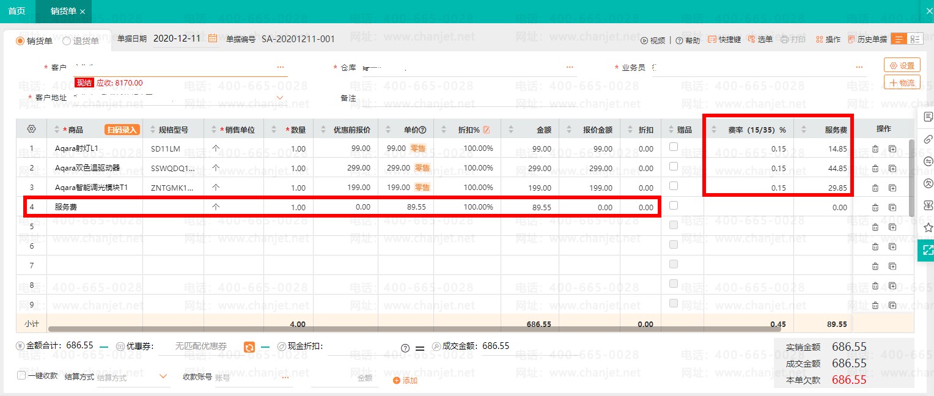934x396 pixels.
Task: Click the 89.55 unit price cell
Action: (x=406, y=207)
